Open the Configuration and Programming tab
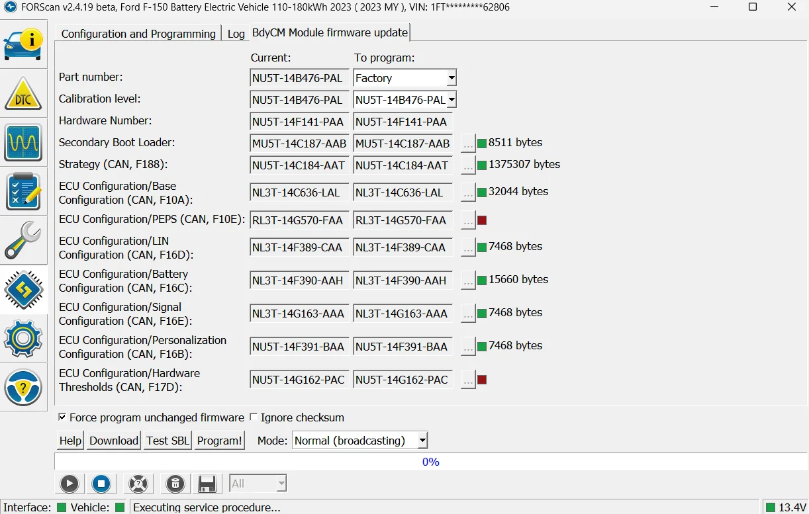 click(138, 32)
